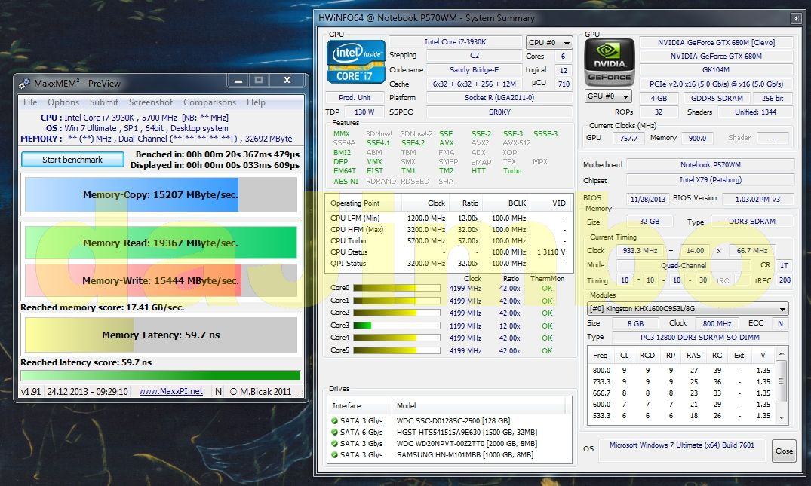Click the 'SR0KY' SSPEC field
This screenshot has height=486, width=811.
click(499, 112)
